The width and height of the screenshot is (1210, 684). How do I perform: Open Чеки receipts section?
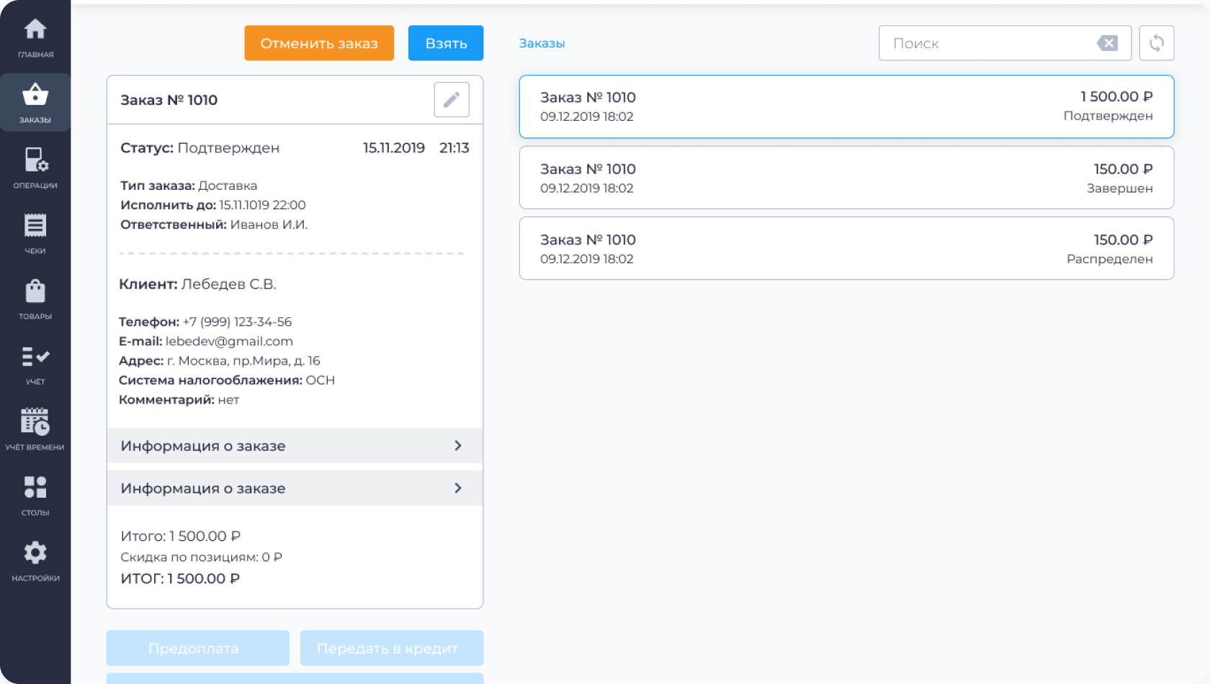coord(35,234)
